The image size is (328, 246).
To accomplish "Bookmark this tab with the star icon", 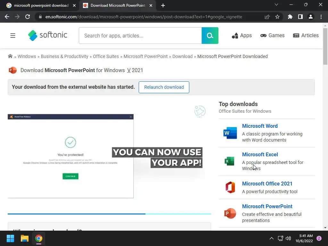I will [277, 17].
